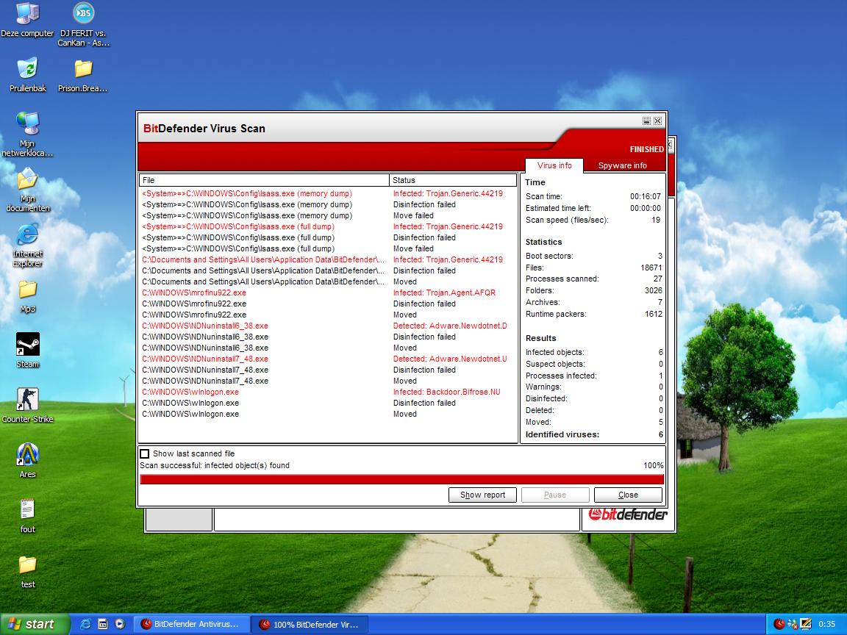Click Internet Explorer quick launch icon
Viewport: 847px width, 635px height.
tap(86, 624)
